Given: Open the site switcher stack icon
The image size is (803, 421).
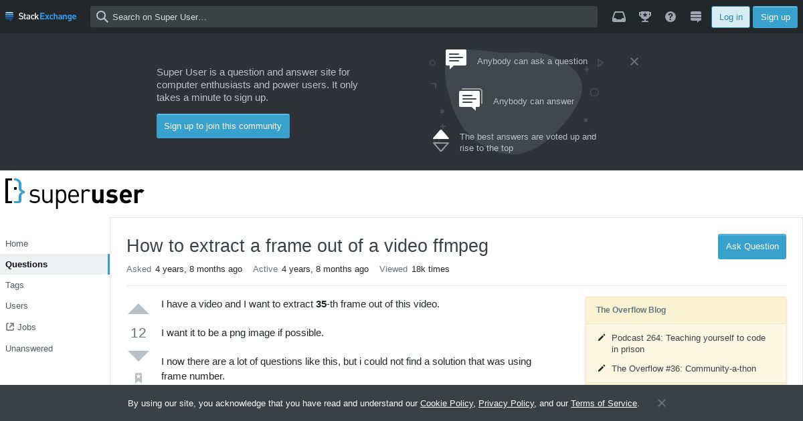Looking at the screenshot, I should 696,17.
